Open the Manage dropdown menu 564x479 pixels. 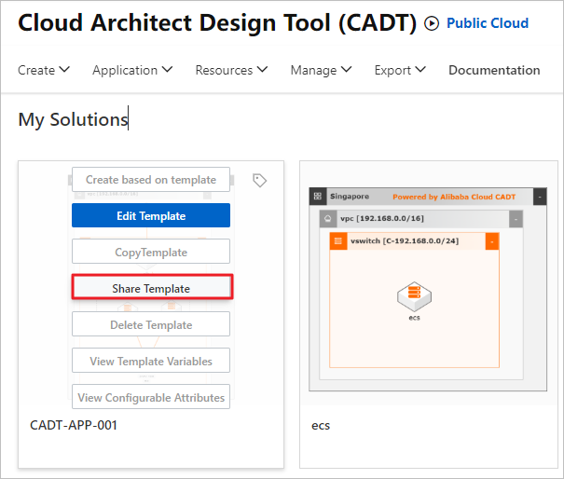click(x=321, y=70)
